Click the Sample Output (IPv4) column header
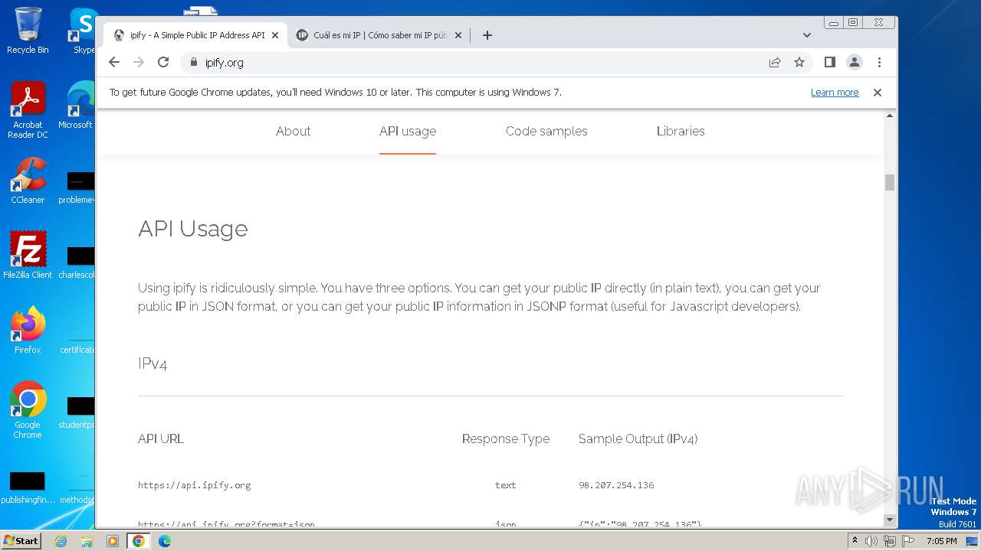The width and height of the screenshot is (981, 551). coord(638,439)
